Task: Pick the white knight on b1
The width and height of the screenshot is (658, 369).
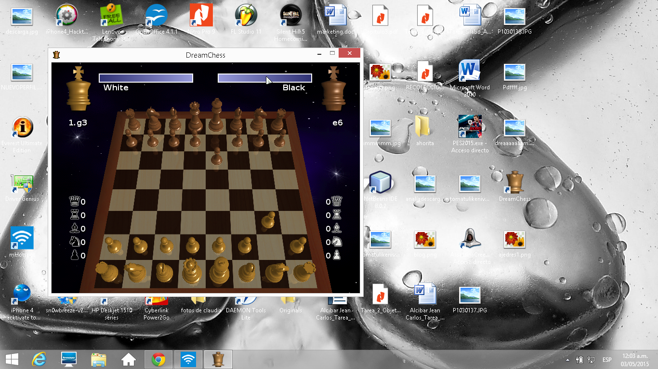Action: (135, 273)
